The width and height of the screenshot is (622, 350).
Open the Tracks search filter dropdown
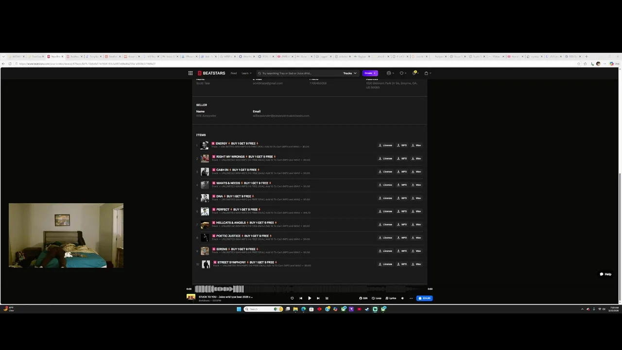(350, 73)
